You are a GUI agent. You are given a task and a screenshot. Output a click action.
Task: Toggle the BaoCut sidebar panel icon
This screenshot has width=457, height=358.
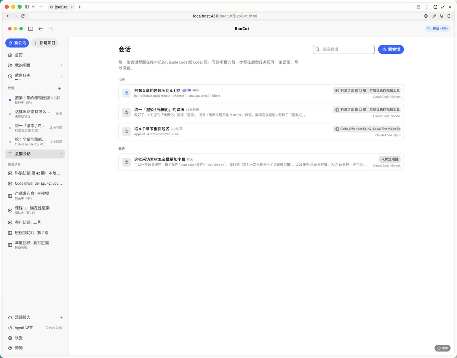pos(30,29)
